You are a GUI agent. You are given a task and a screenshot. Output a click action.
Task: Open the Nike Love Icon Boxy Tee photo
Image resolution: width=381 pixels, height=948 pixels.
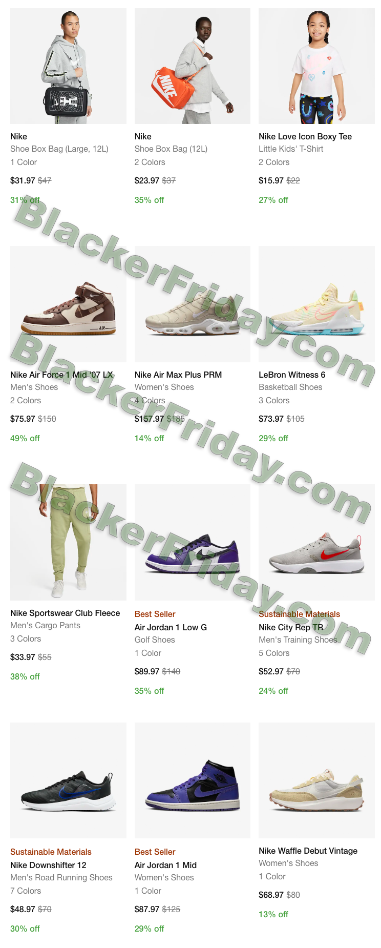[x=316, y=66]
